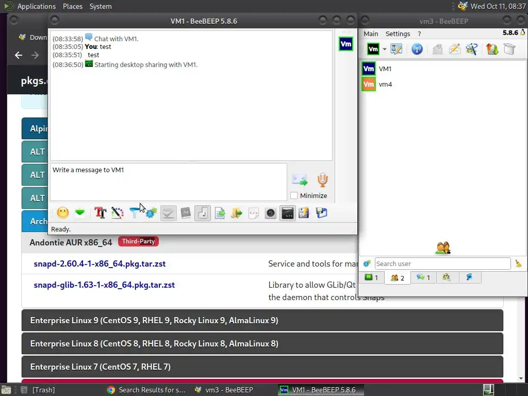Click the group wand icon in vm3 toolbar
The width and height of the screenshot is (528, 396).
click(x=471, y=49)
